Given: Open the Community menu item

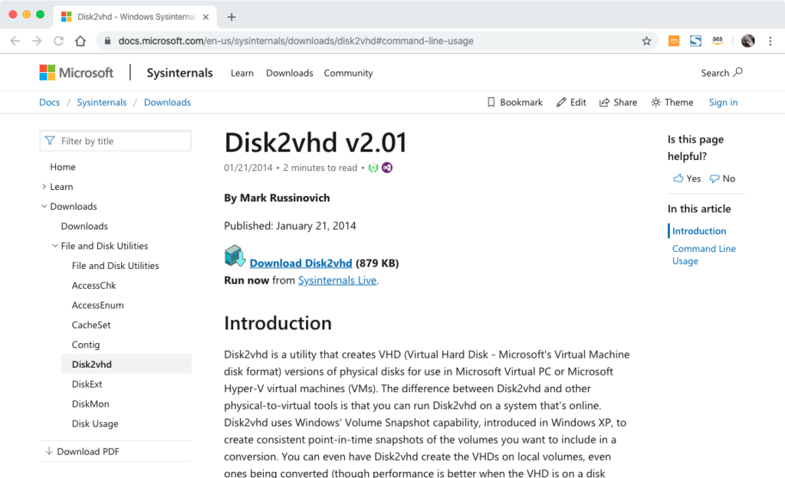Looking at the screenshot, I should click(x=348, y=74).
